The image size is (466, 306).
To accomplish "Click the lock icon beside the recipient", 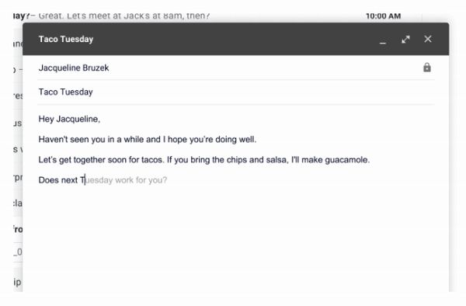I will [427, 68].
